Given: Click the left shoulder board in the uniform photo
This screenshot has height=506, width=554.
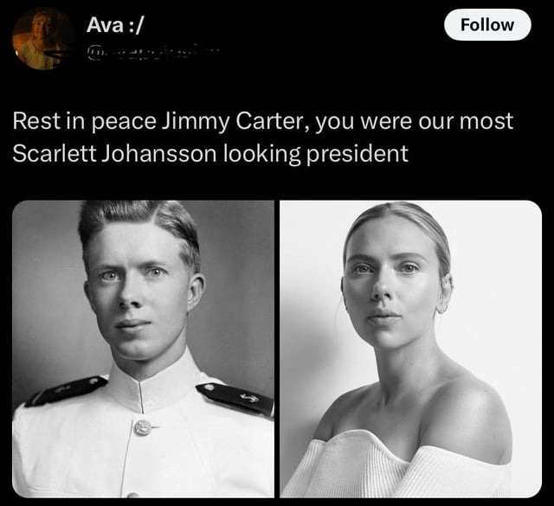Looking at the screenshot, I should coord(67,391).
